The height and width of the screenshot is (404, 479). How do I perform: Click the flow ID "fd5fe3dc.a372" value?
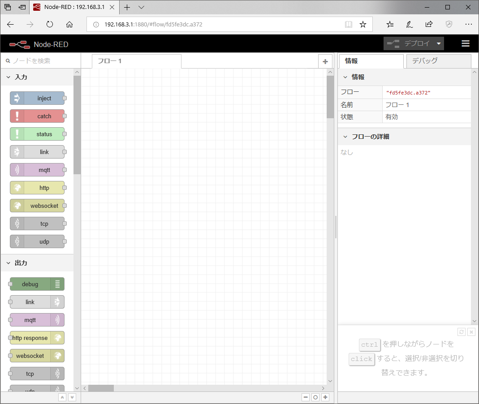click(x=409, y=93)
